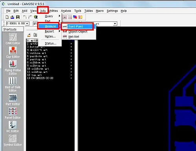
Task: Click the overlapping blue-red squares toolbar icon
Action: point(75,17)
